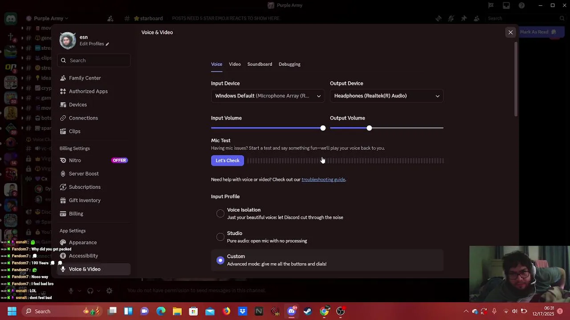Open Dropbox from taskbar

[x=242, y=311]
